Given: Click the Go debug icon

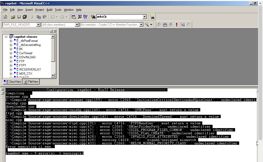Looking at the screenshot, I should (183, 25).
